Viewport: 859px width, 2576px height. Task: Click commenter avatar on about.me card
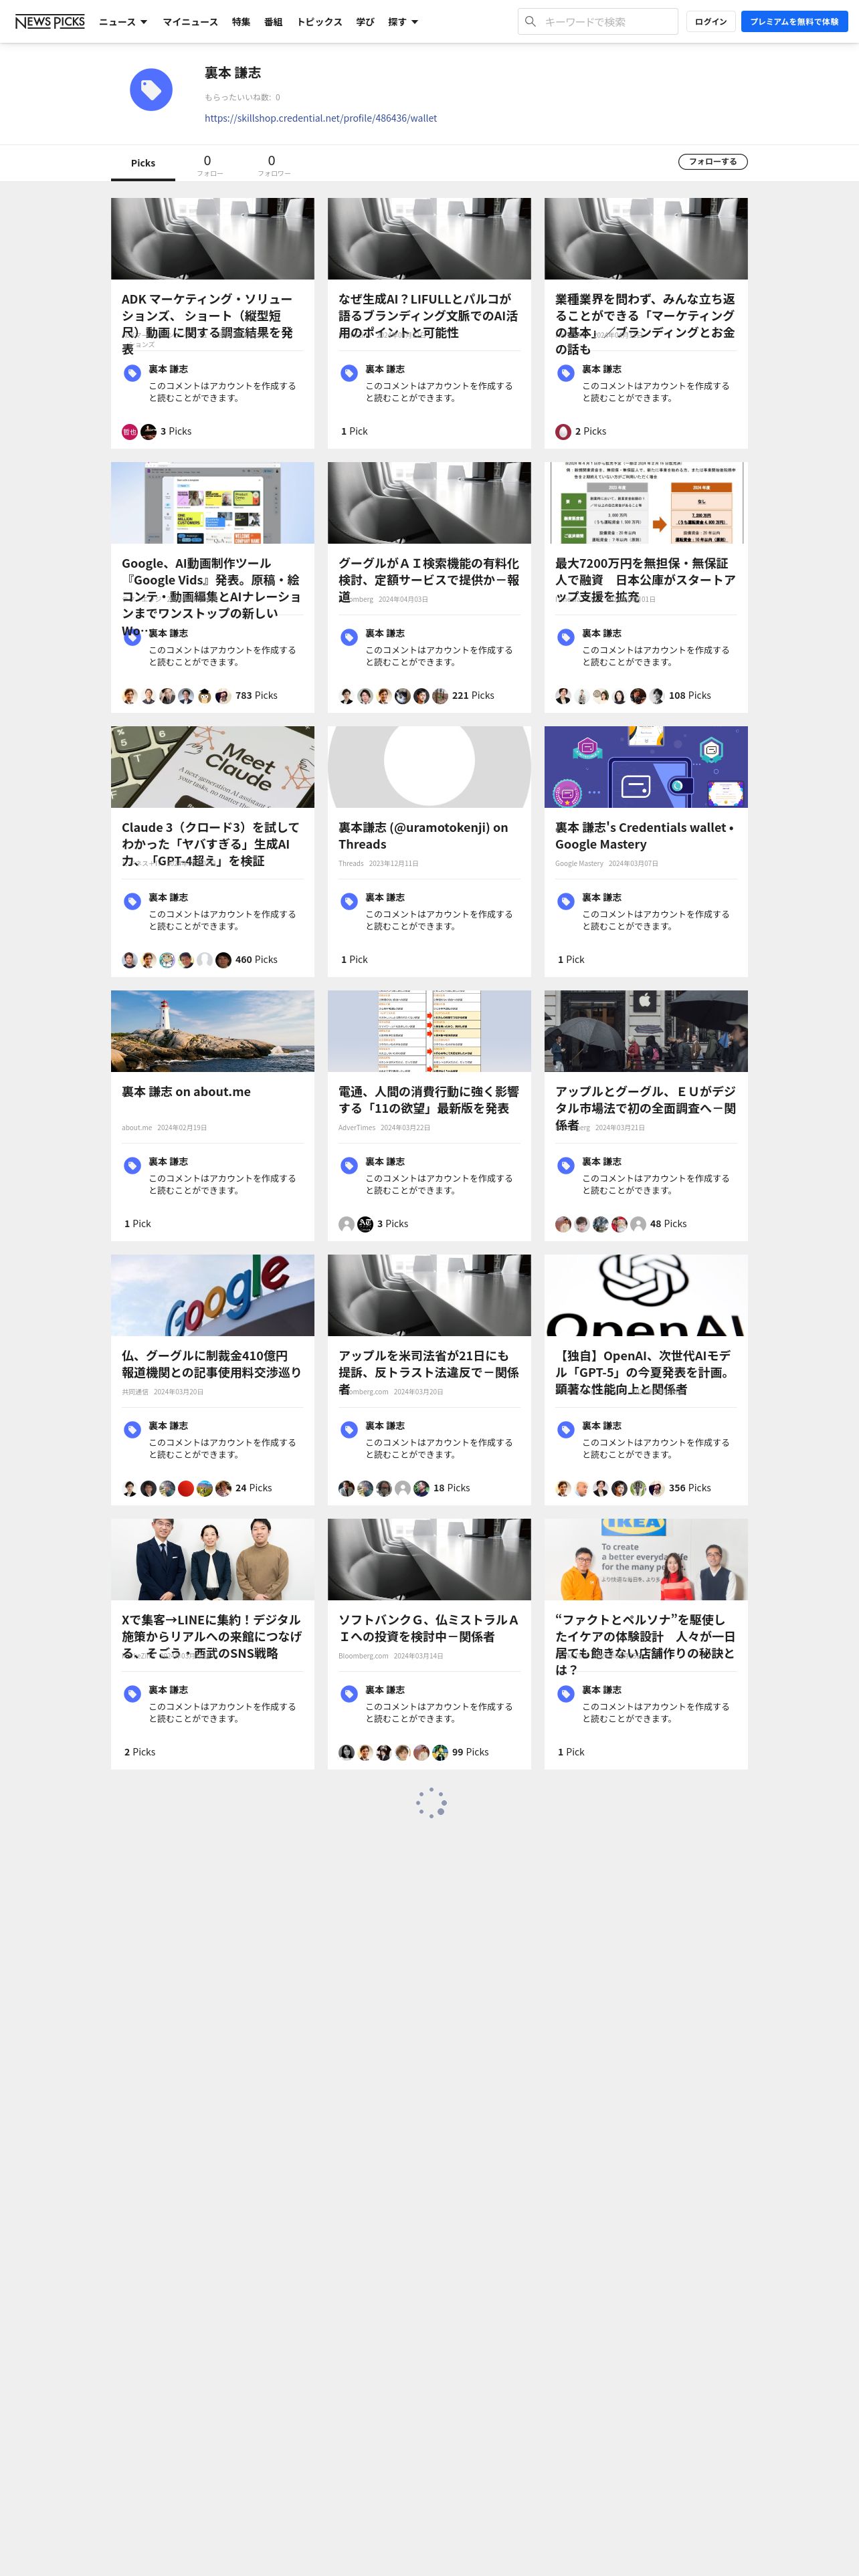[132, 1165]
